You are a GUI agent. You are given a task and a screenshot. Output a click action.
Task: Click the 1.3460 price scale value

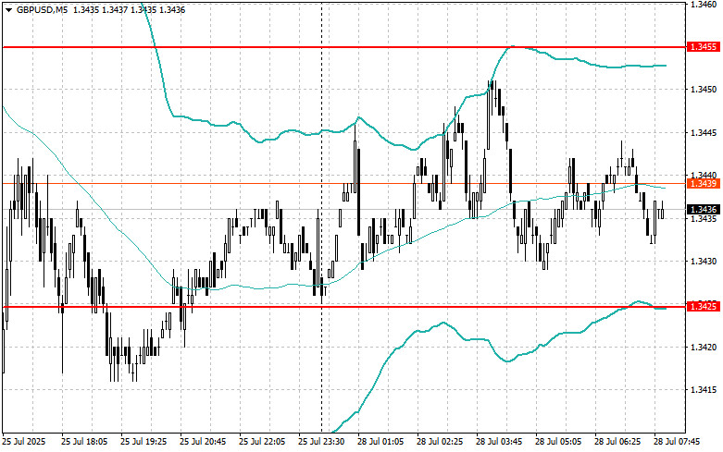(704, 4)
